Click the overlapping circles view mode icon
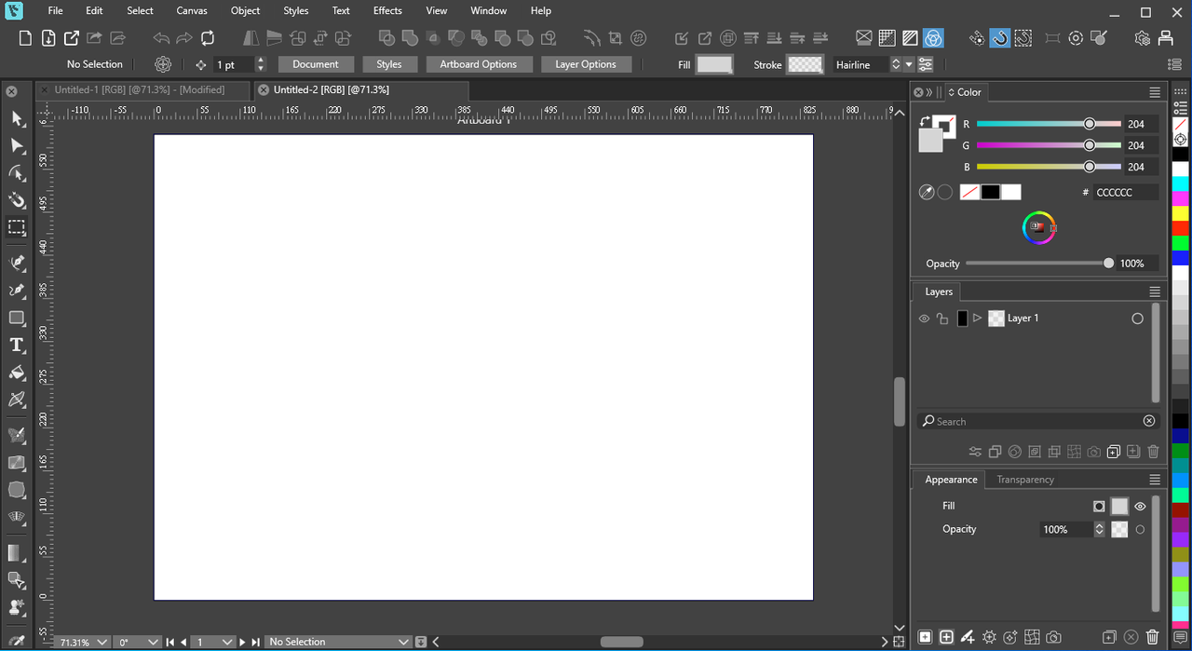Image resolution: width=1192 pixels, height=651 pixels. tap(934, 38)
